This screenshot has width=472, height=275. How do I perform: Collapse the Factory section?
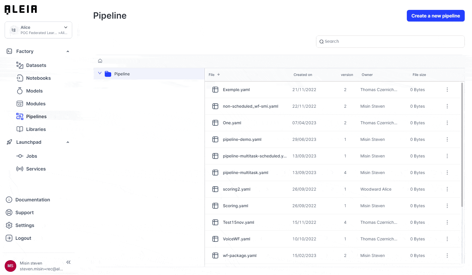pyautogui.click(x=68, y=51)
